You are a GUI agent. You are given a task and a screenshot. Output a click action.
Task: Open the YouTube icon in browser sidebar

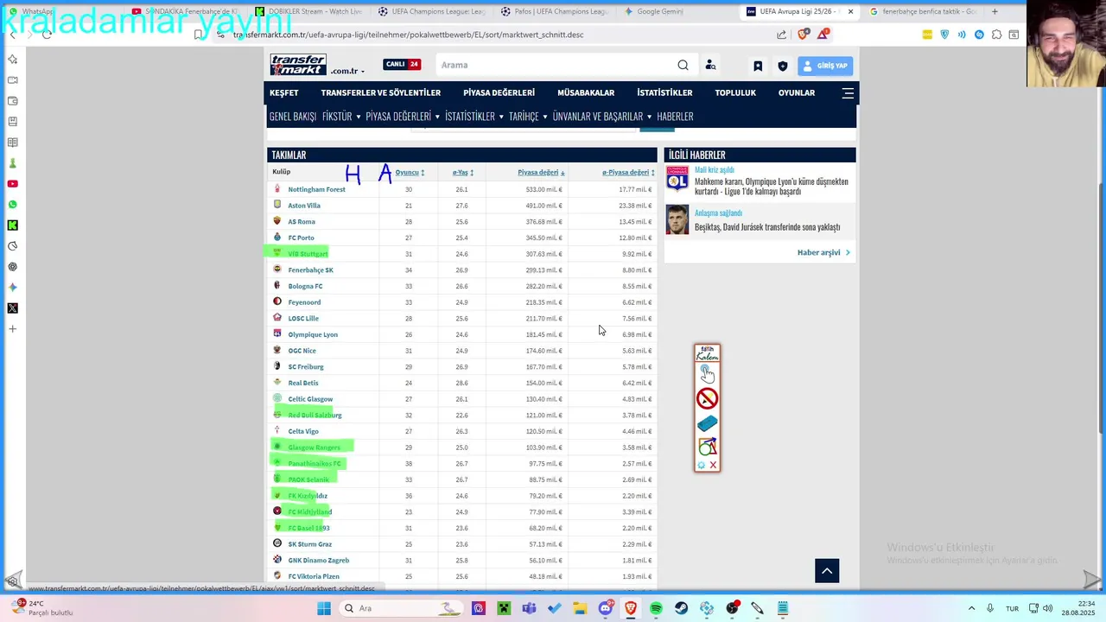pyautogui.click(x=12, y=184)
